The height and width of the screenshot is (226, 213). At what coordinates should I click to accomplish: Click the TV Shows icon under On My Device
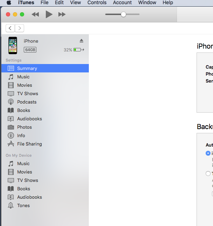coord(11,181)
